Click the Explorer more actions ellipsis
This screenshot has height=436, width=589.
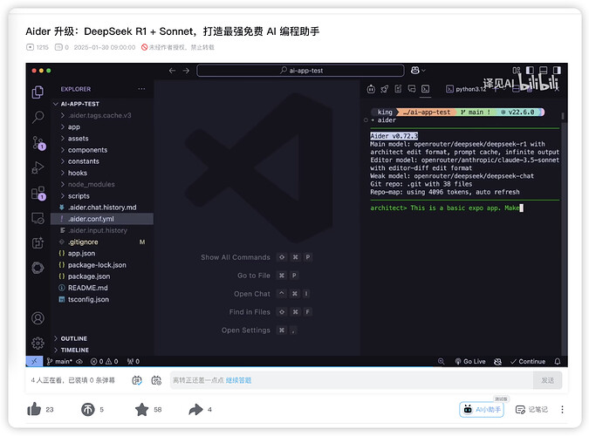(141, 89)
